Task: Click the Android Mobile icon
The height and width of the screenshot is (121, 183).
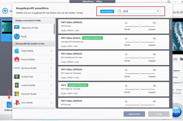Action: (x=17, y=85)
